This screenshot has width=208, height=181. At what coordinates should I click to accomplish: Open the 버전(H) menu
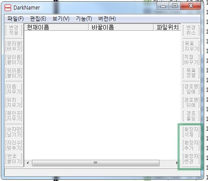(107, 19)
